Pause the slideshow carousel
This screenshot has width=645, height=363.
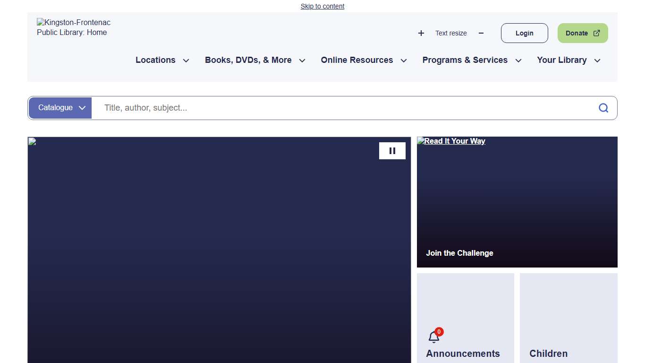point(392,151)
